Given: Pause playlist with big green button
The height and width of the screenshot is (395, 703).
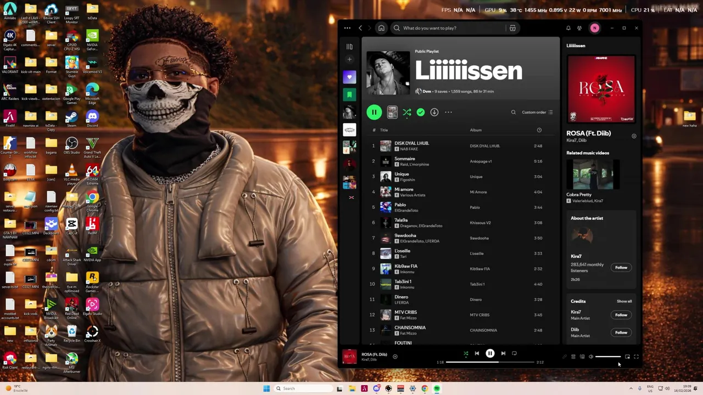Looking at the screenshot, I should click(374, 112).
